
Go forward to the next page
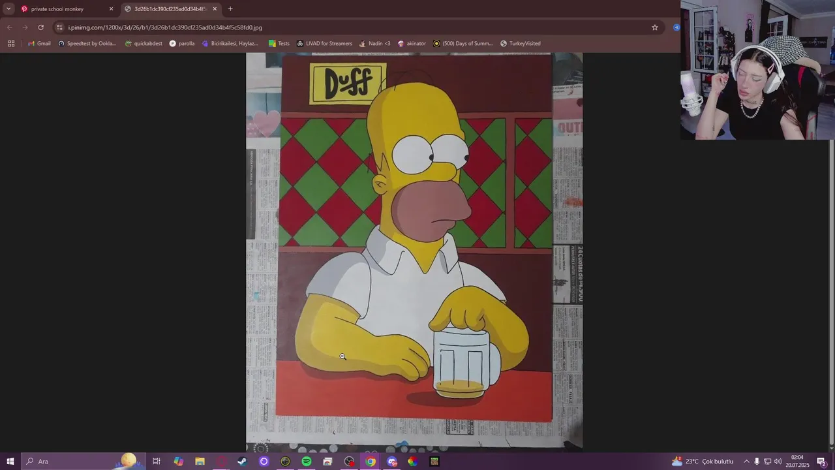[25, 27]
